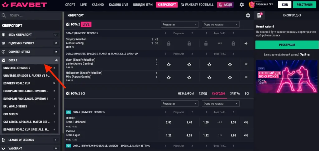Open the Акції promotions button

[x=226, y=5]
